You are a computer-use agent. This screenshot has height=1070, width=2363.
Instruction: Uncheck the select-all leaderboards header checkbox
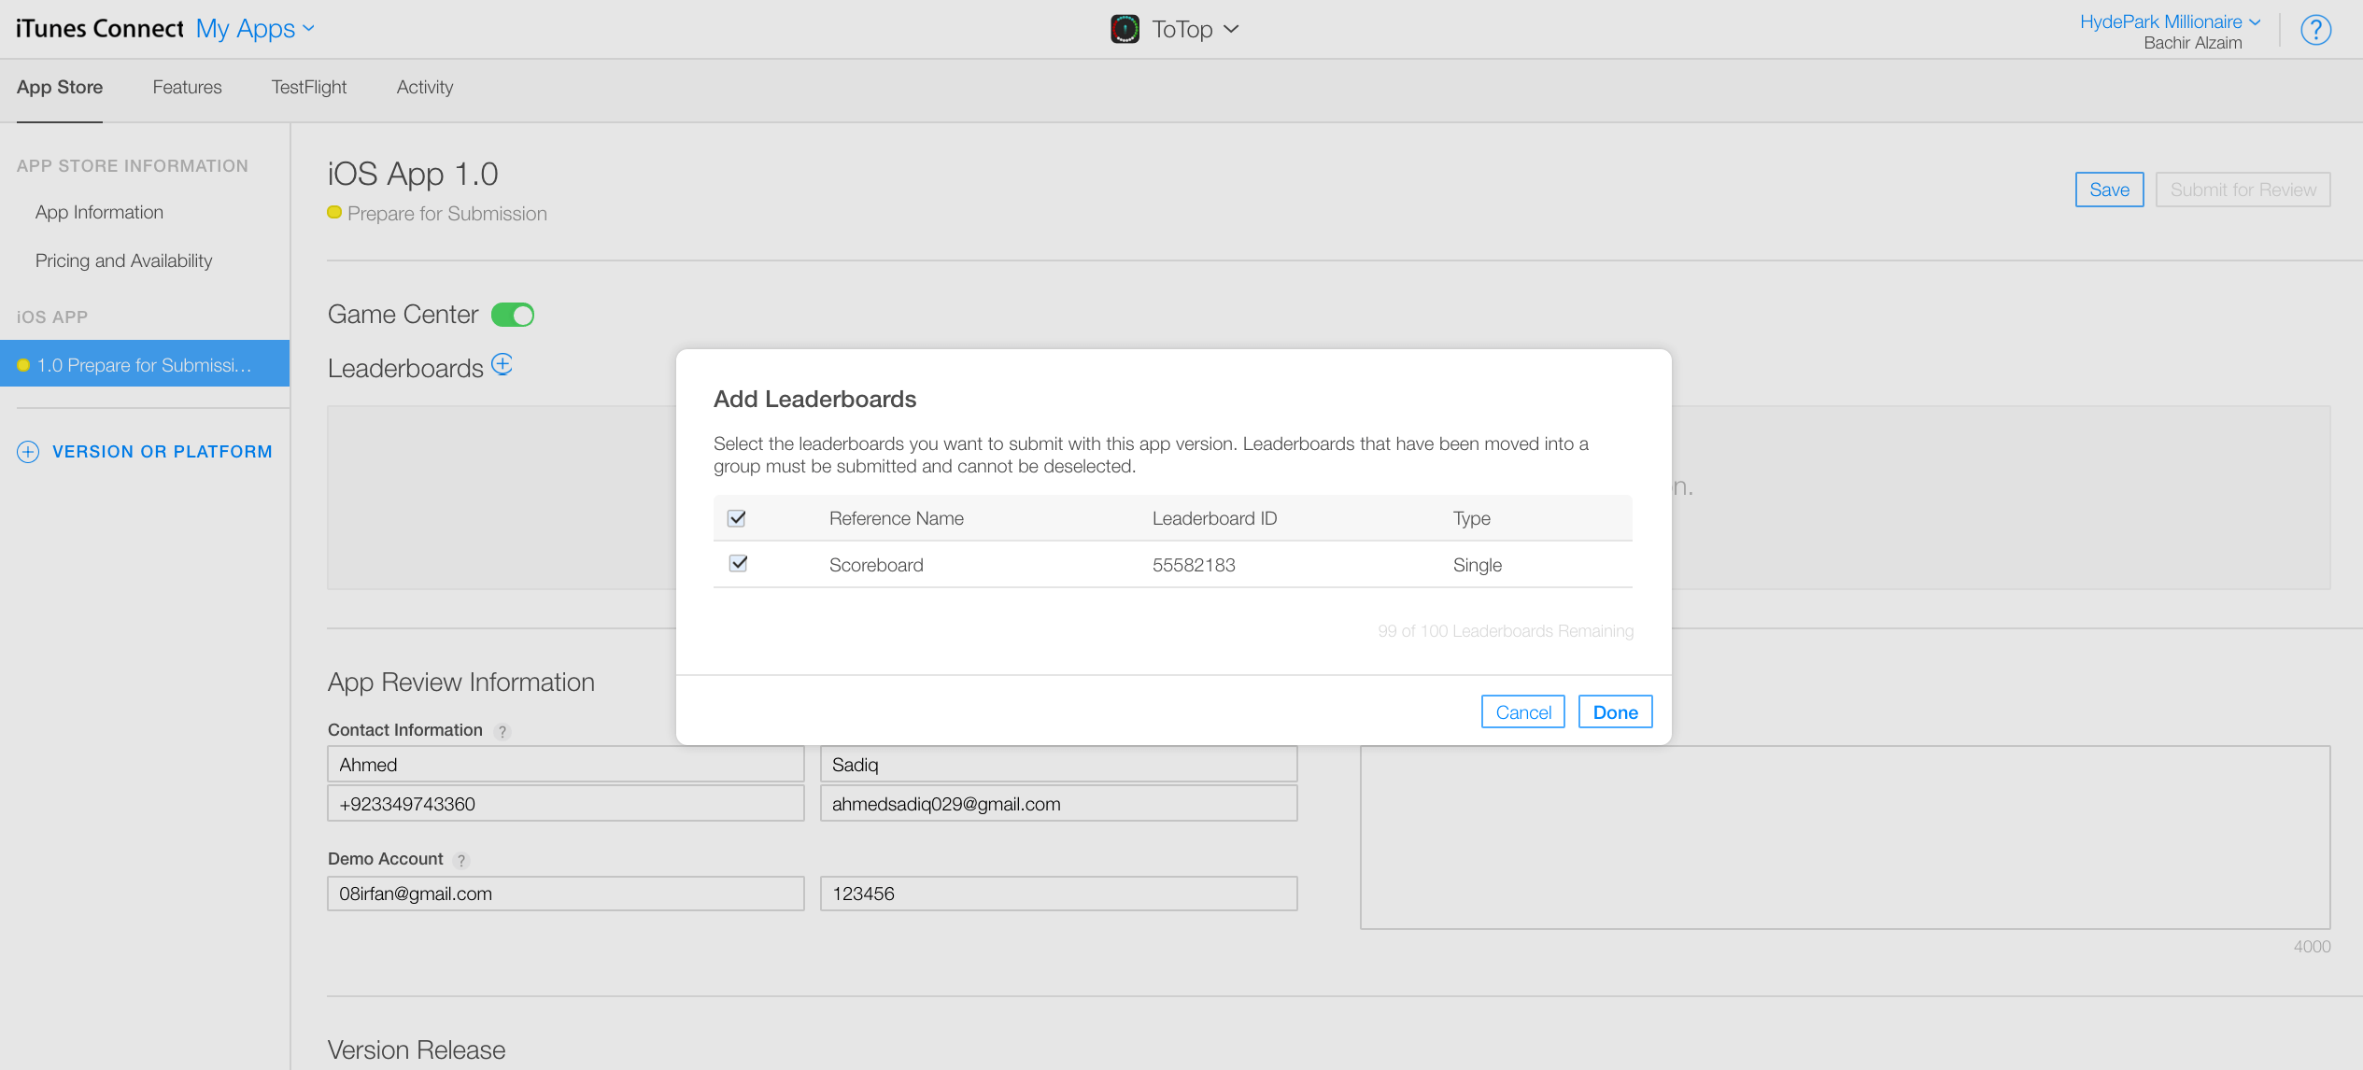(x=737, y=518)
